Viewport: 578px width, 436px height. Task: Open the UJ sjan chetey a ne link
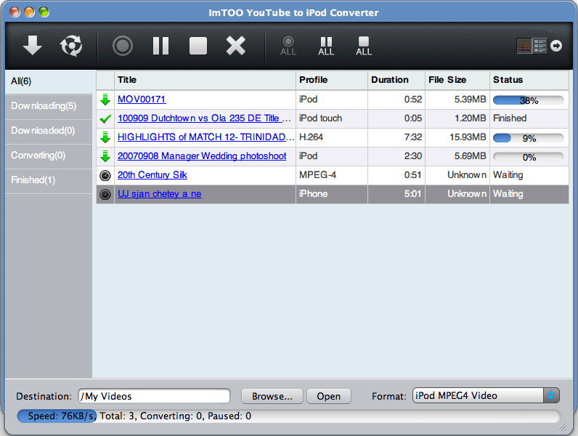click(x=159, y=193)
